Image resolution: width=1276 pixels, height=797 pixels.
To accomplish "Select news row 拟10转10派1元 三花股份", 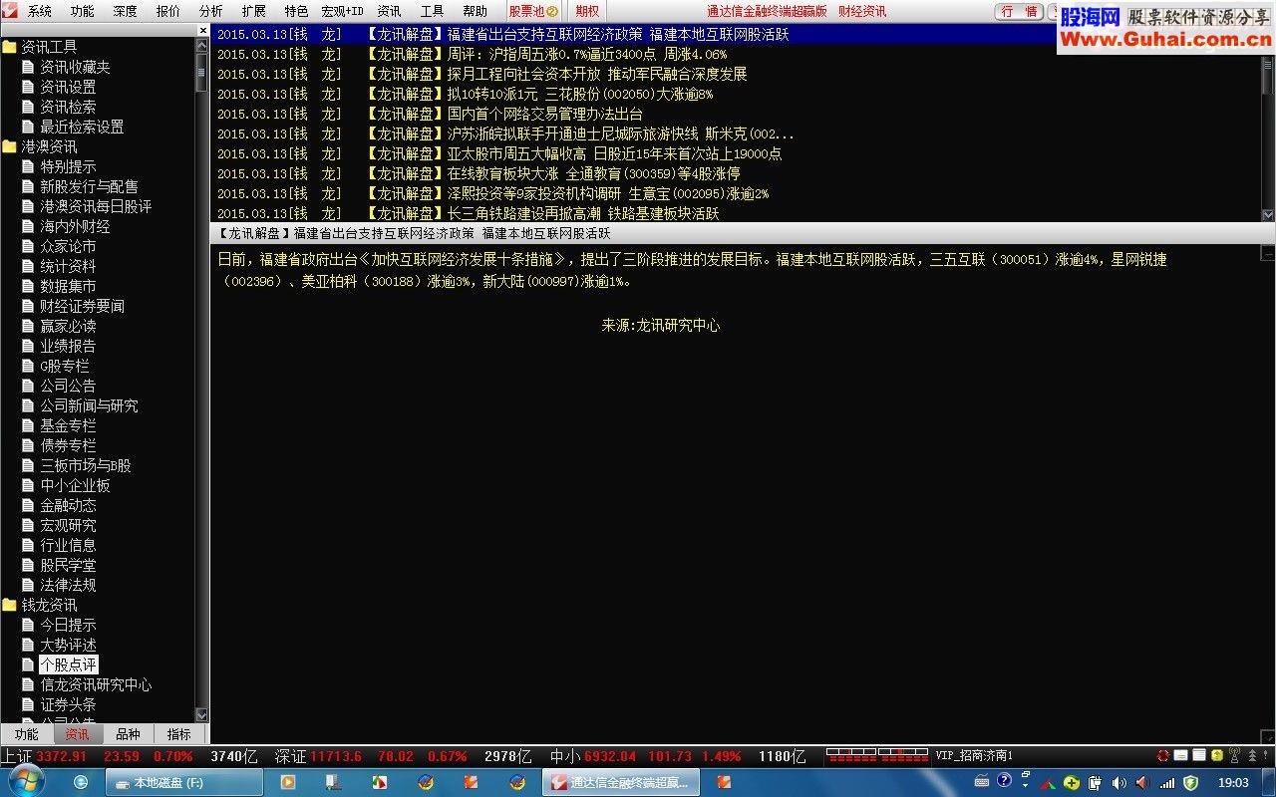I will [x=736, y=94].
